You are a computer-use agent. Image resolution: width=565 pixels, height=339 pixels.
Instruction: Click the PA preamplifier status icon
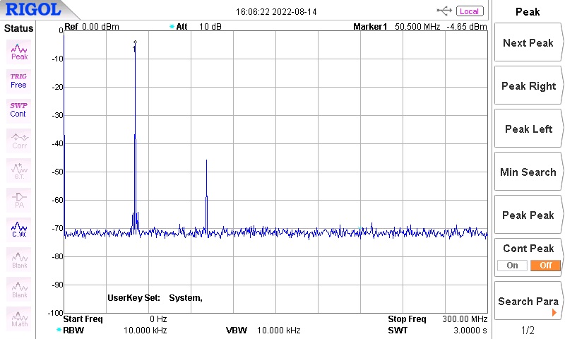[x=19, y=200]
